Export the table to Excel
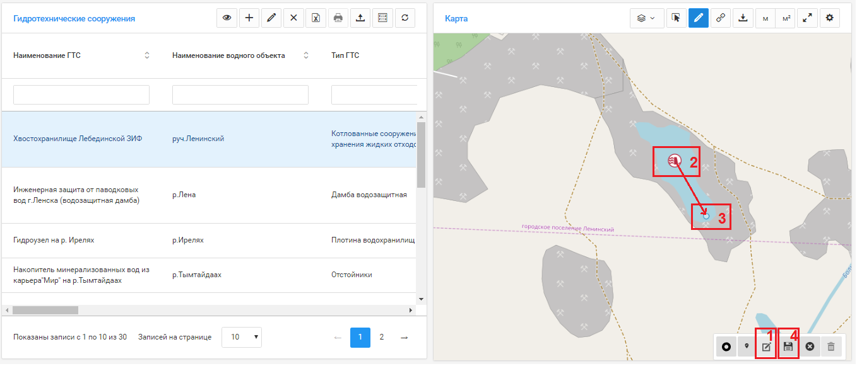This screenshot has height=366, width=857. 316,18
